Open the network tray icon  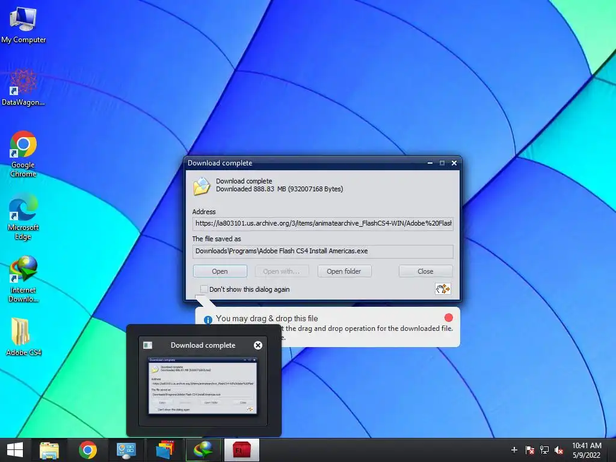(x=544, y=450)
